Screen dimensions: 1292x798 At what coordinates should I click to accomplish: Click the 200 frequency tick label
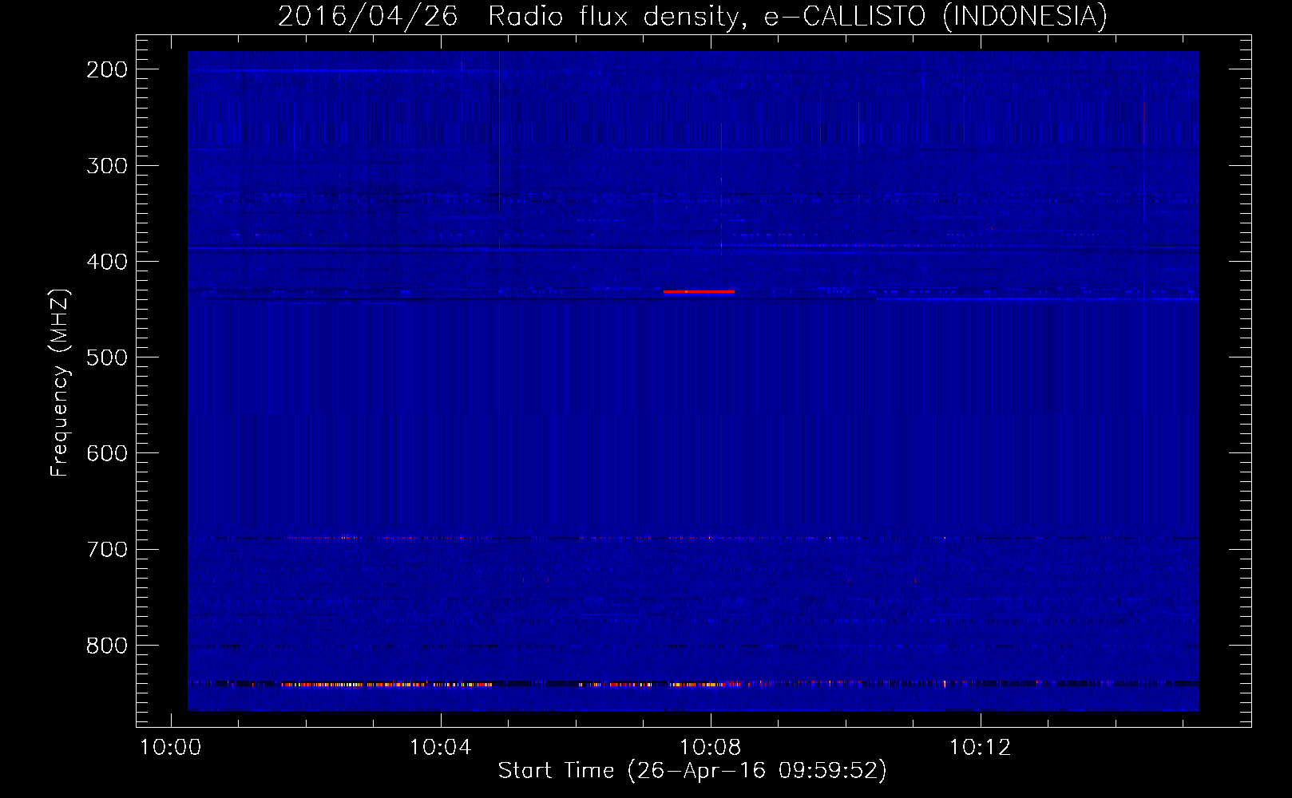tap(106, 69)
